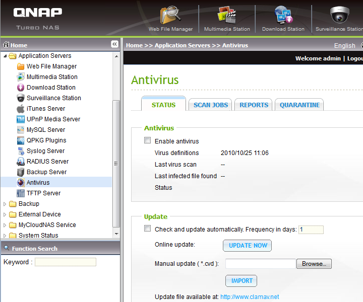Open Download Station in the header
Image resolution: width=363 pixels, height=302 pixels.
[283, 16]
